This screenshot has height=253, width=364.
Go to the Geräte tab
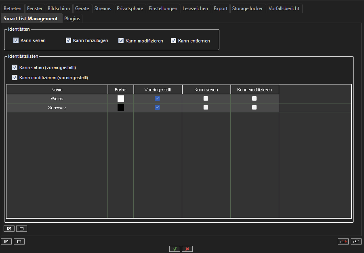point(82,8)
